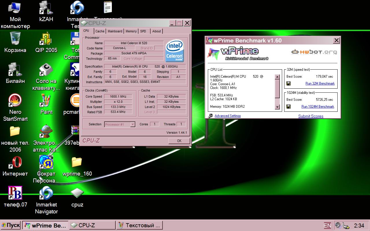Run the 32M Benchmark

(x=320, y=83)
